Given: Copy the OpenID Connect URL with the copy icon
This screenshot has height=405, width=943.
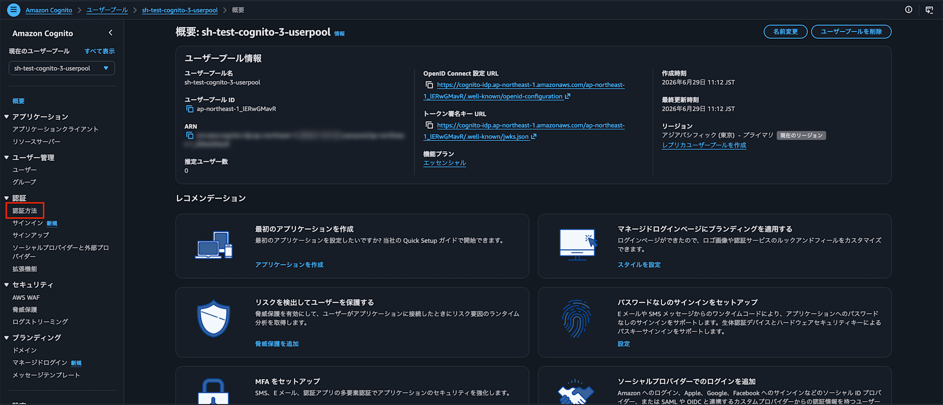Looking at the screenshot, I should coord(429,85).
